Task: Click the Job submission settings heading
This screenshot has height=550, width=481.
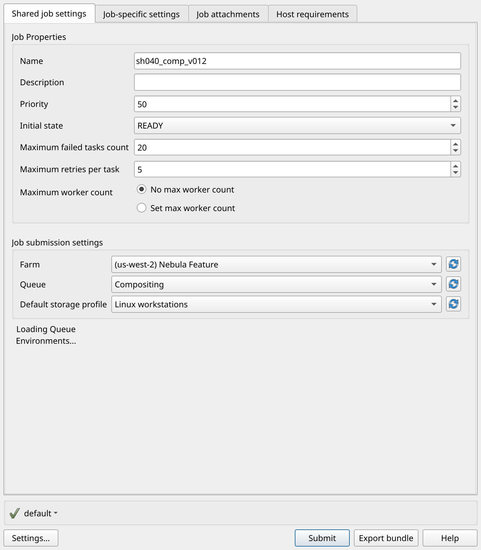Action: click(x=57, y=242)
